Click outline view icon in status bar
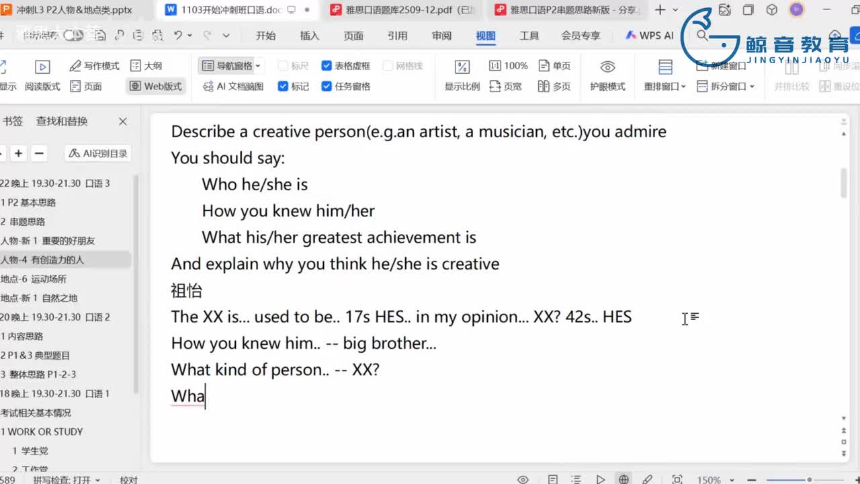This screenshot has height=484, width=860. 576,479
